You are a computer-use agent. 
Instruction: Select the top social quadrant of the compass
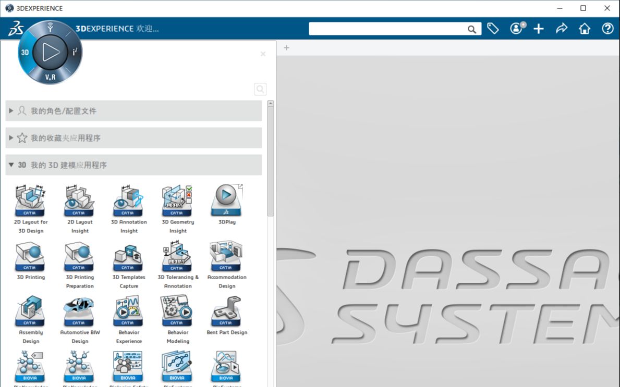point(50,27)
